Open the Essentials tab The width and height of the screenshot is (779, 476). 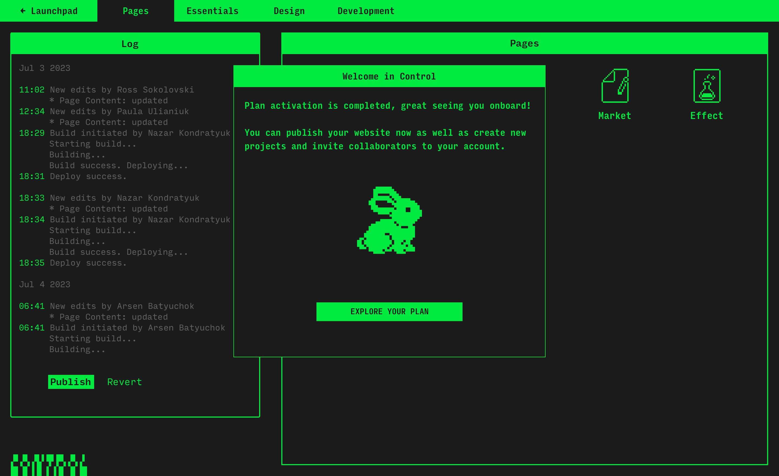pos(212,11)
